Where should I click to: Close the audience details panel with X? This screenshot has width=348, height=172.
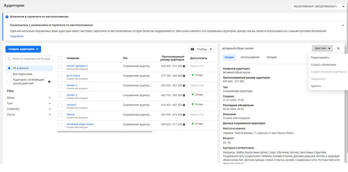338,48
